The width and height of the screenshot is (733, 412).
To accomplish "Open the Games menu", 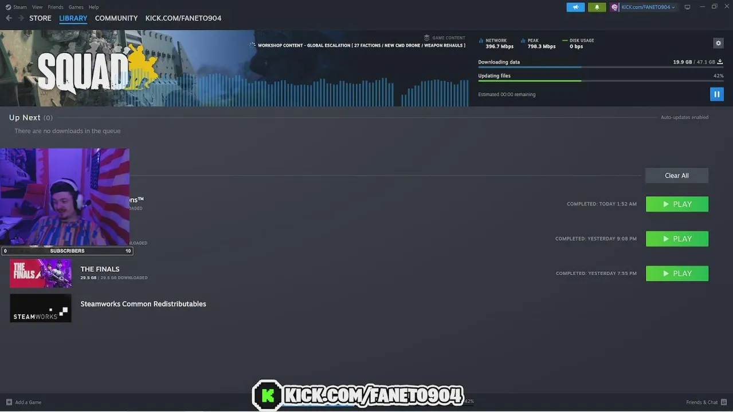I will [x=76, y=7].
